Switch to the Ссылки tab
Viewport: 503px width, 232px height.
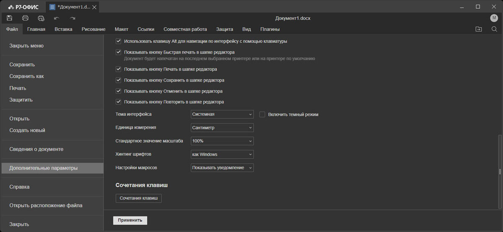point(146,29)
